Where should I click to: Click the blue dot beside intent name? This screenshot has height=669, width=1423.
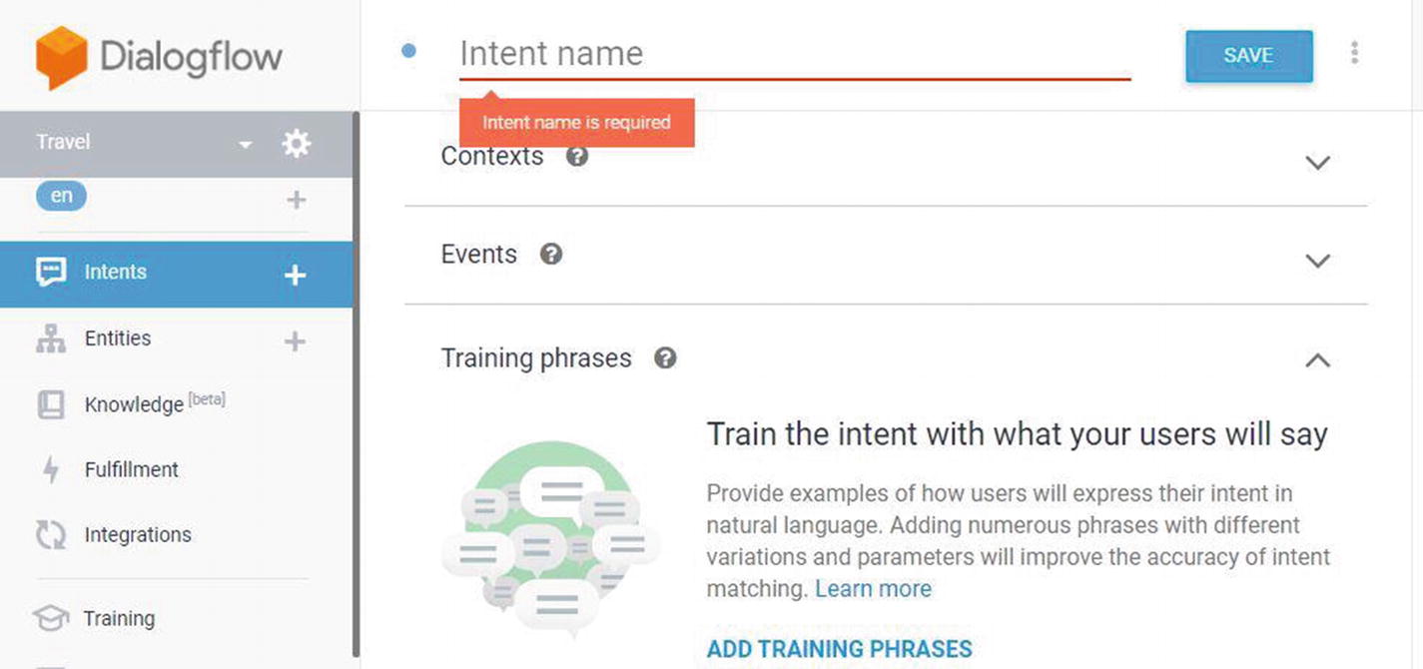408,51
